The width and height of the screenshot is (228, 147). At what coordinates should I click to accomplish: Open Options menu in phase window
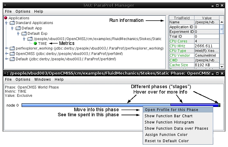tap(23, 80)
